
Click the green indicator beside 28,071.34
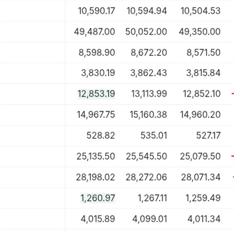pyautogui.click(x=233, y=177)
